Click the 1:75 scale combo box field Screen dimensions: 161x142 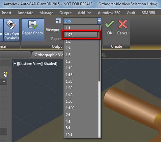click(80, 21)
